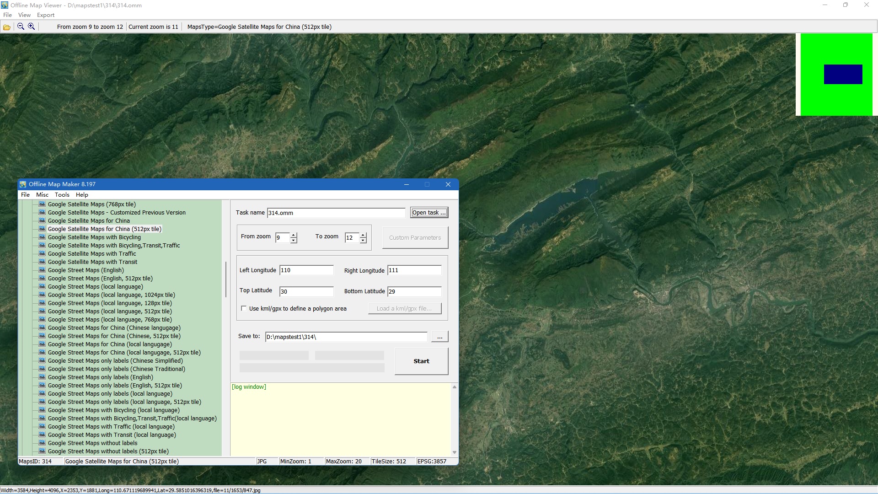Open Help menu in Offline Map Maker
878x494 pixels.
[82, 195]
